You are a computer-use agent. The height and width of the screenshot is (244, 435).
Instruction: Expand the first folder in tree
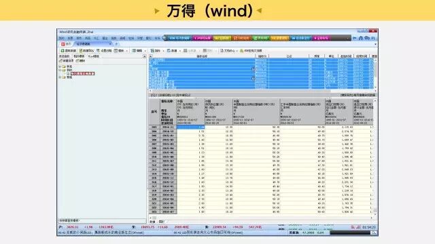(60, 66)
